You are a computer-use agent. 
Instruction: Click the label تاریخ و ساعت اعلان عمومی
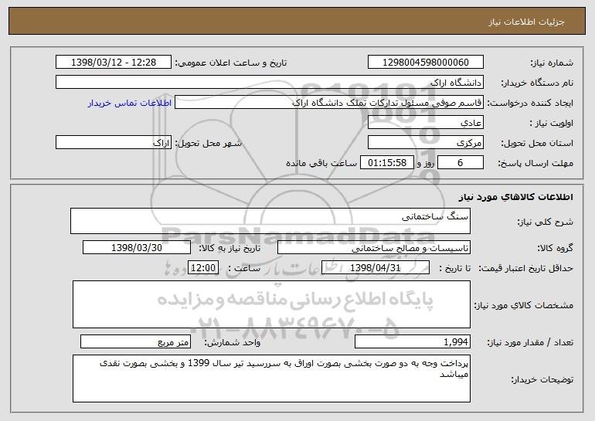[231, 63]
